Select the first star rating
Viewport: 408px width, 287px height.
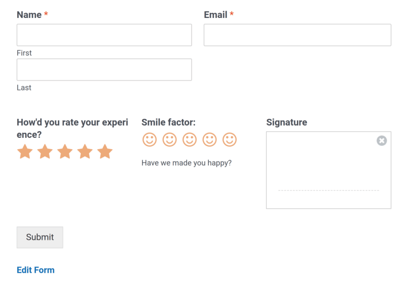click(x=25, y=151)
